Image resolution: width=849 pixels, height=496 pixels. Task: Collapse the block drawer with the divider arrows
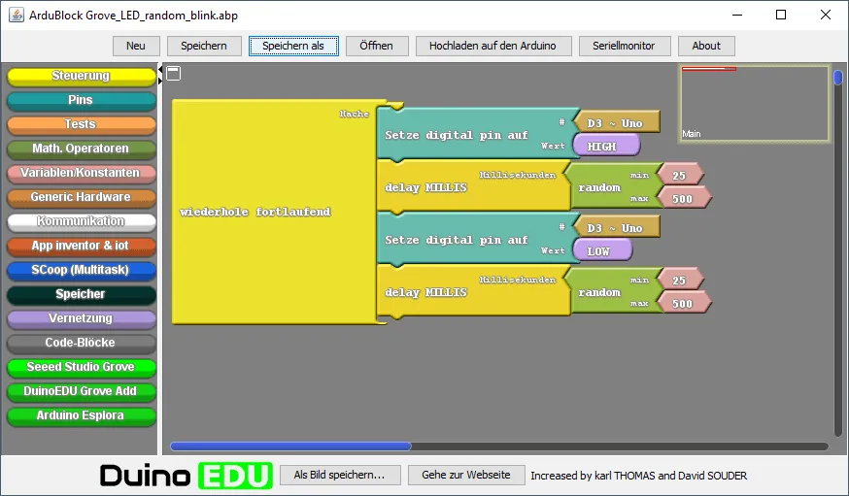[160, 74]
